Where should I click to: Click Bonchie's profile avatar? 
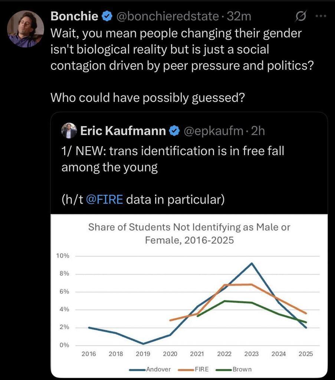pos(26,29)
